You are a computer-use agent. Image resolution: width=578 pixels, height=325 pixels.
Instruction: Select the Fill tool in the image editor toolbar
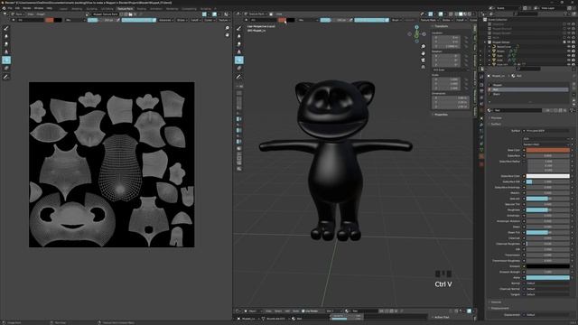(6, 60)
